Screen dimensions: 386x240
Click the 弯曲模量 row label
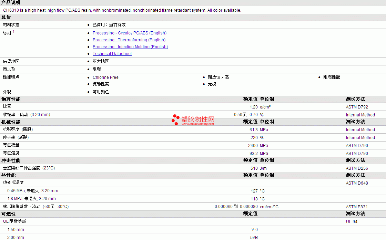pyautogui.click(x=11, y=145)
